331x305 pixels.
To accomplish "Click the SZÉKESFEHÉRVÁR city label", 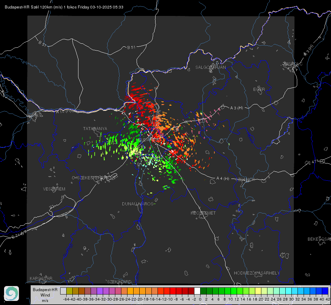I will 96,178.
